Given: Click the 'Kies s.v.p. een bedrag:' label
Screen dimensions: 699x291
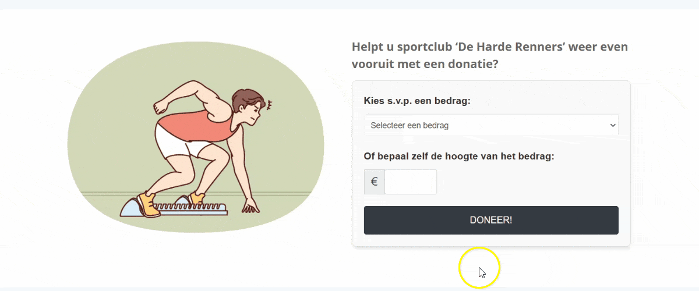Looking at the screenshot, I should click(417, 101).
